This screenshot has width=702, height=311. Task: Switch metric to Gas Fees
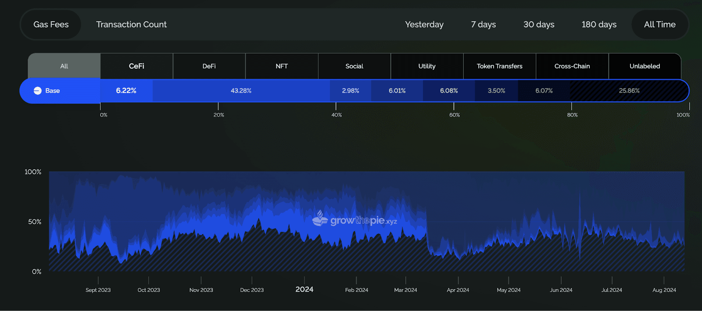coord(51,25)
